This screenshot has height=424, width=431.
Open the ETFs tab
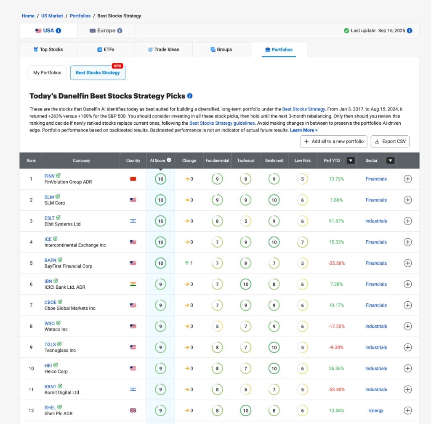pyautogui.click(x=106, y=50)
